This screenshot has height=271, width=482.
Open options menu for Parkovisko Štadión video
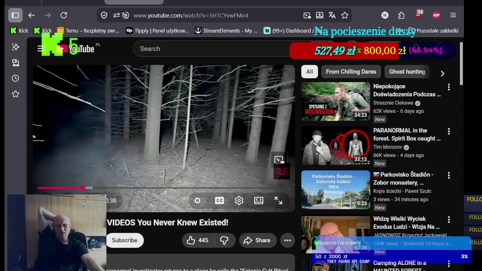(448, 175)
